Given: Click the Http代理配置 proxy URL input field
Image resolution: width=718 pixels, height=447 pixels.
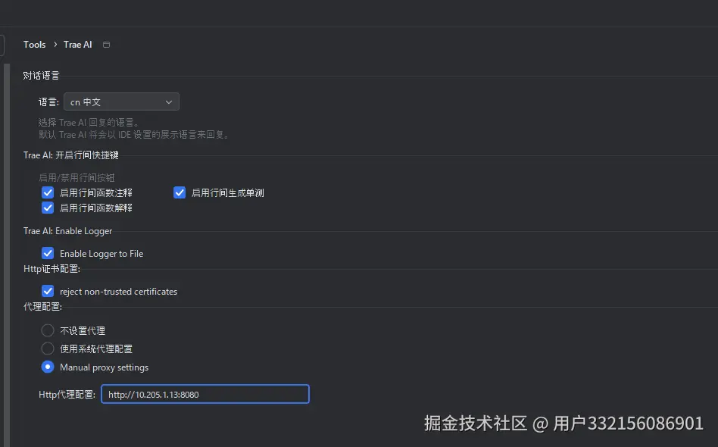Looking at the screenshot, I should point(204,394).
